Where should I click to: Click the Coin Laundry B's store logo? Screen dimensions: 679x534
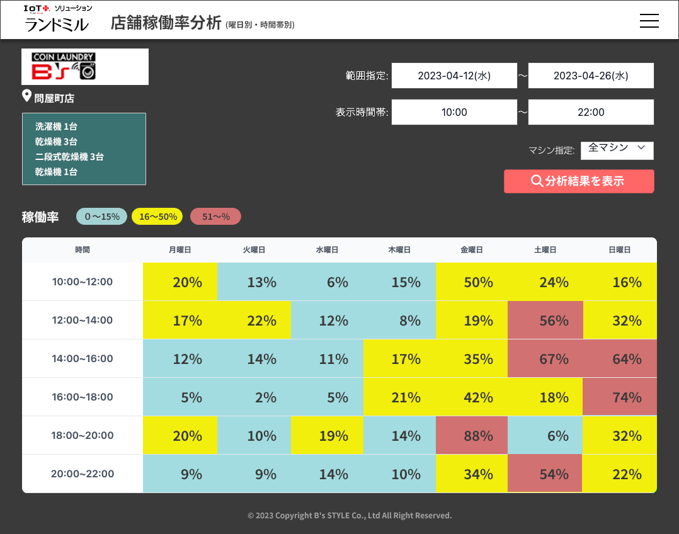pyautogui.click(x=85, y=67)
